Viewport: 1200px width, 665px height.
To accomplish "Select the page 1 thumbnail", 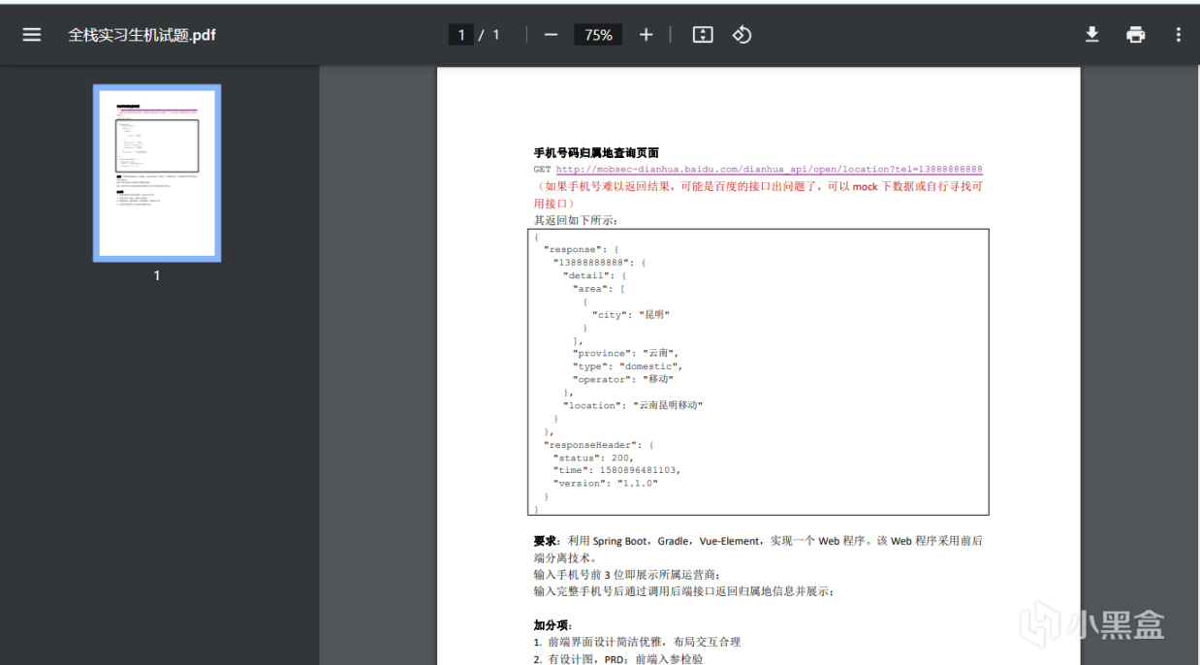I will [157, 173].
